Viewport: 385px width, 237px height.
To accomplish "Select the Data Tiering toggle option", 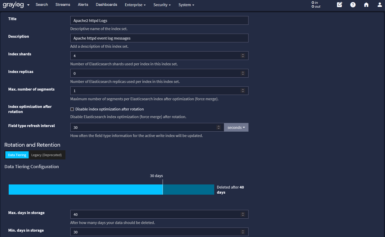I will click(x=17, y=155).
